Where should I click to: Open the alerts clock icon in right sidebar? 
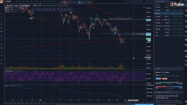point(186,10)
